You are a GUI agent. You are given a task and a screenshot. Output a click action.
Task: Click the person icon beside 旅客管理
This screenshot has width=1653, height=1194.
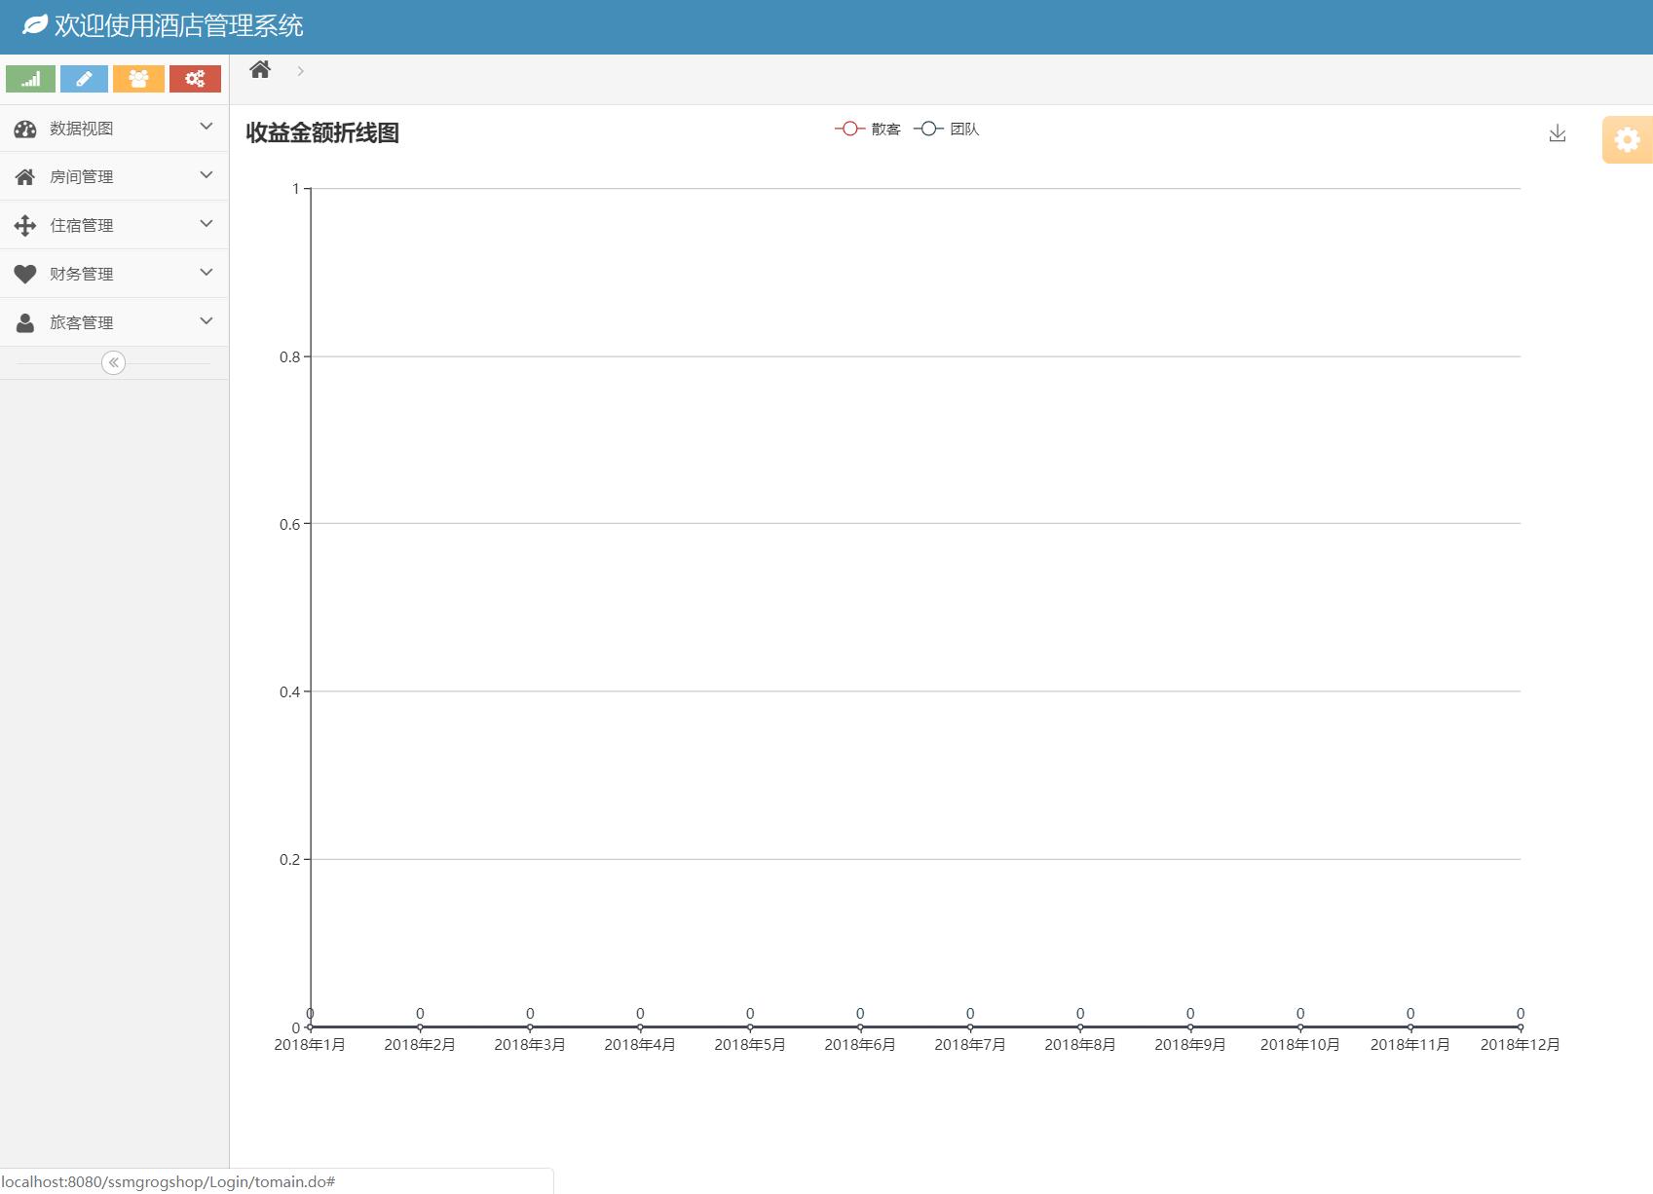coord(25,322)
